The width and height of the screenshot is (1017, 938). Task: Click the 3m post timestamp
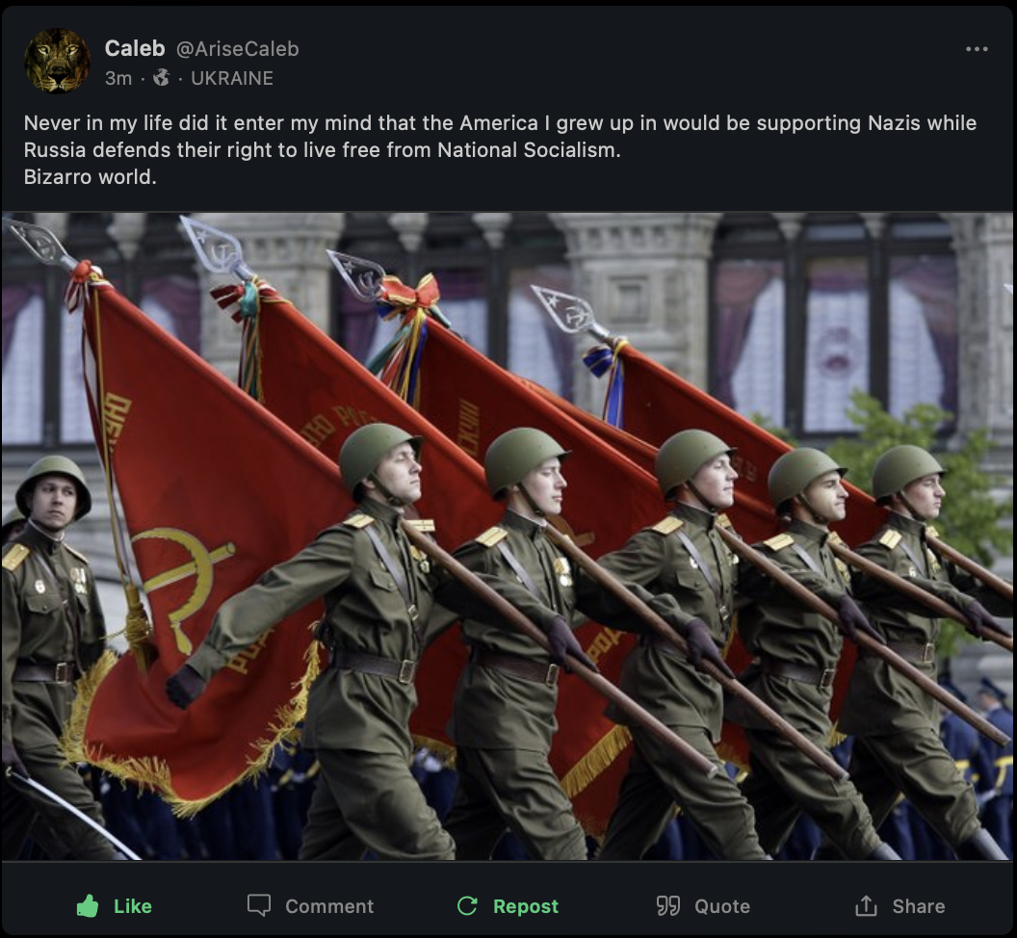coord(118,79)
